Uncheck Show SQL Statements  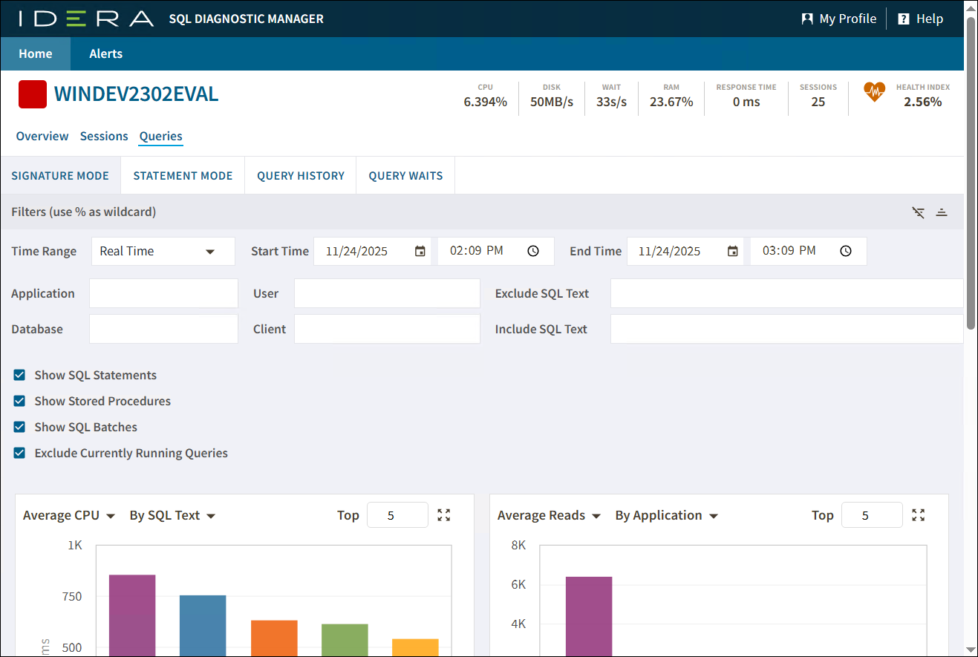[x=20, y=375]
